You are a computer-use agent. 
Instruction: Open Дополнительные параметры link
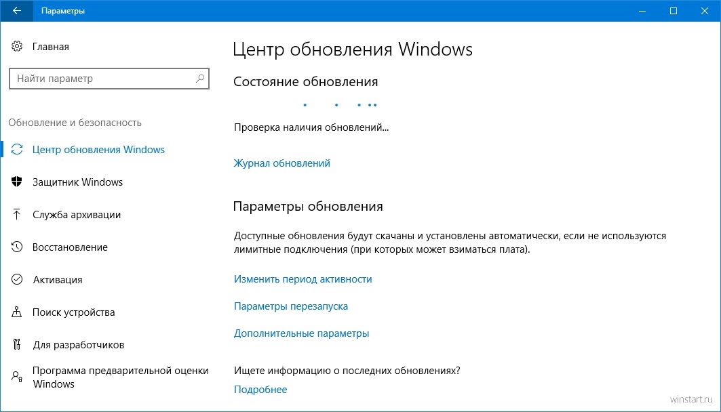click(x=301, y=333)
